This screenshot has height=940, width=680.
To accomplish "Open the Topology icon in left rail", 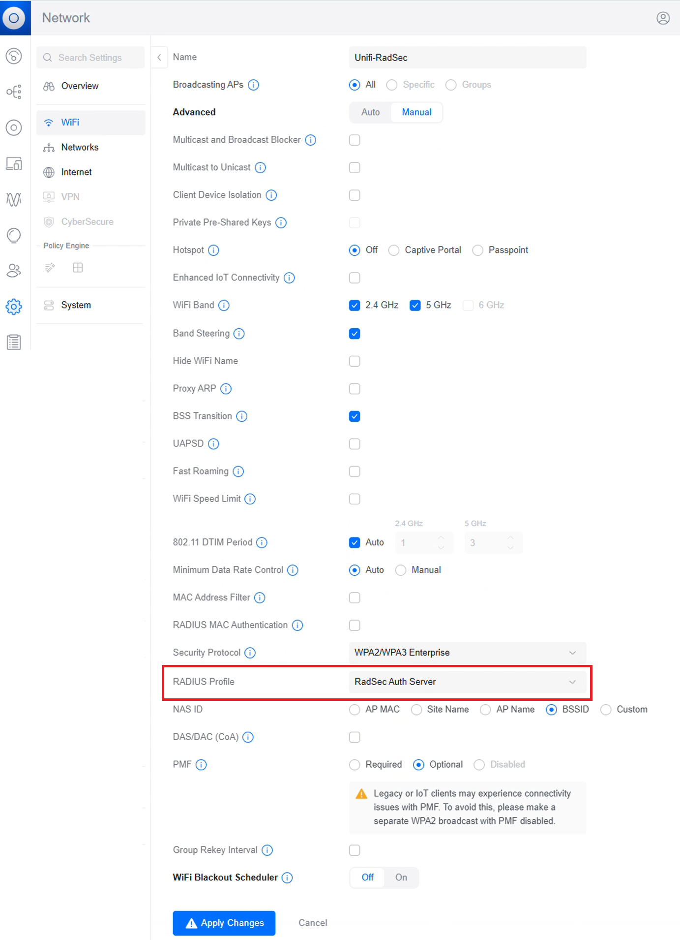I will click(x=14, y=92).
